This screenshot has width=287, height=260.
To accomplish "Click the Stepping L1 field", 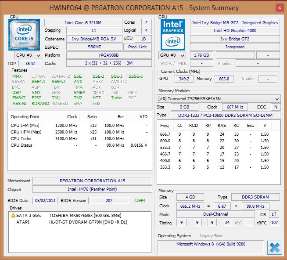I will click(x=94, y=31).
